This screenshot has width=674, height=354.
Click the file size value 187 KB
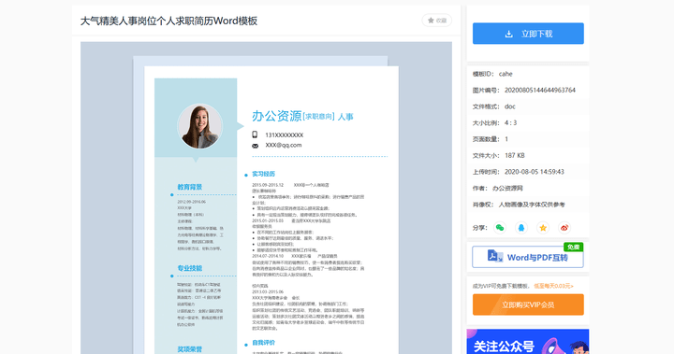point(515,155)
